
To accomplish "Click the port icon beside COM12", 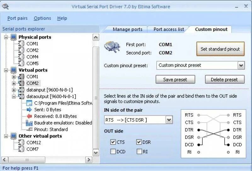I will click(21, 143).
